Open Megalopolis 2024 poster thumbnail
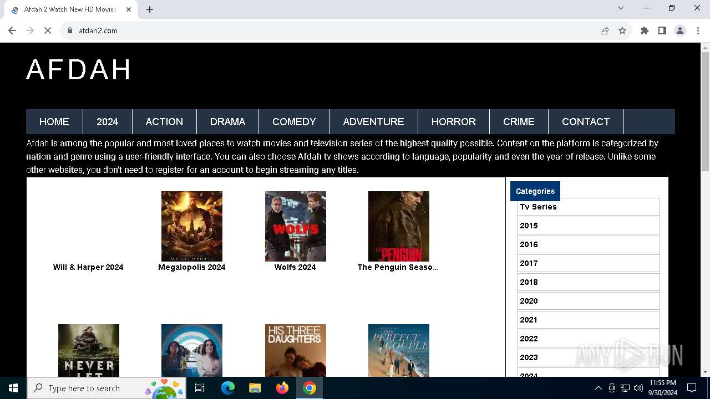The image size is (710, 399). pyautogui.click(x=192, y=226)
